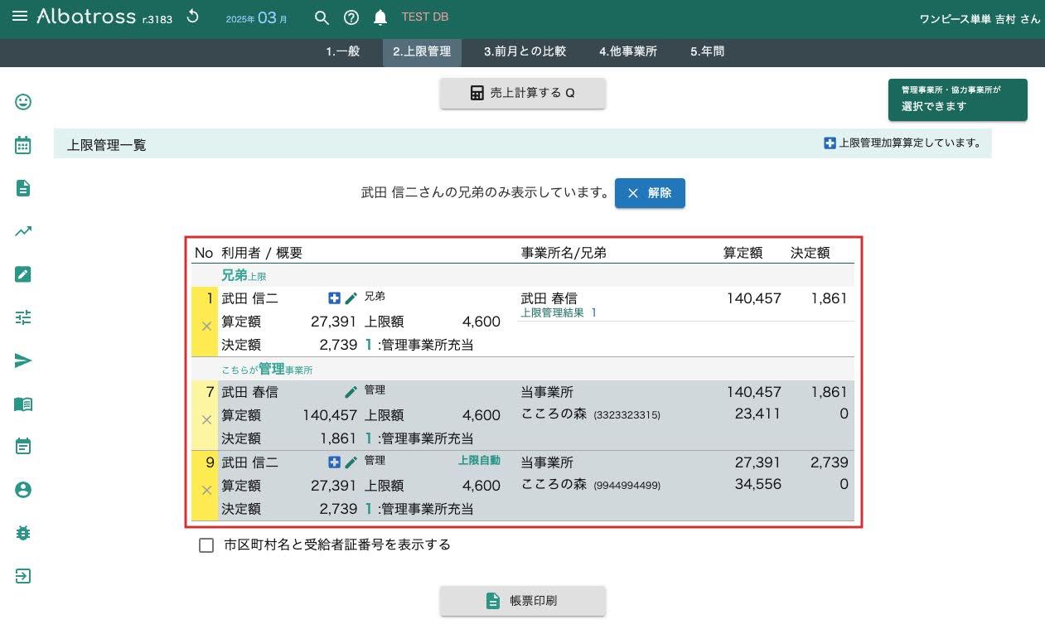Click the 2025年03月 date in header
The width and height of the screenshot is (1045, 639).
[257, 17]
